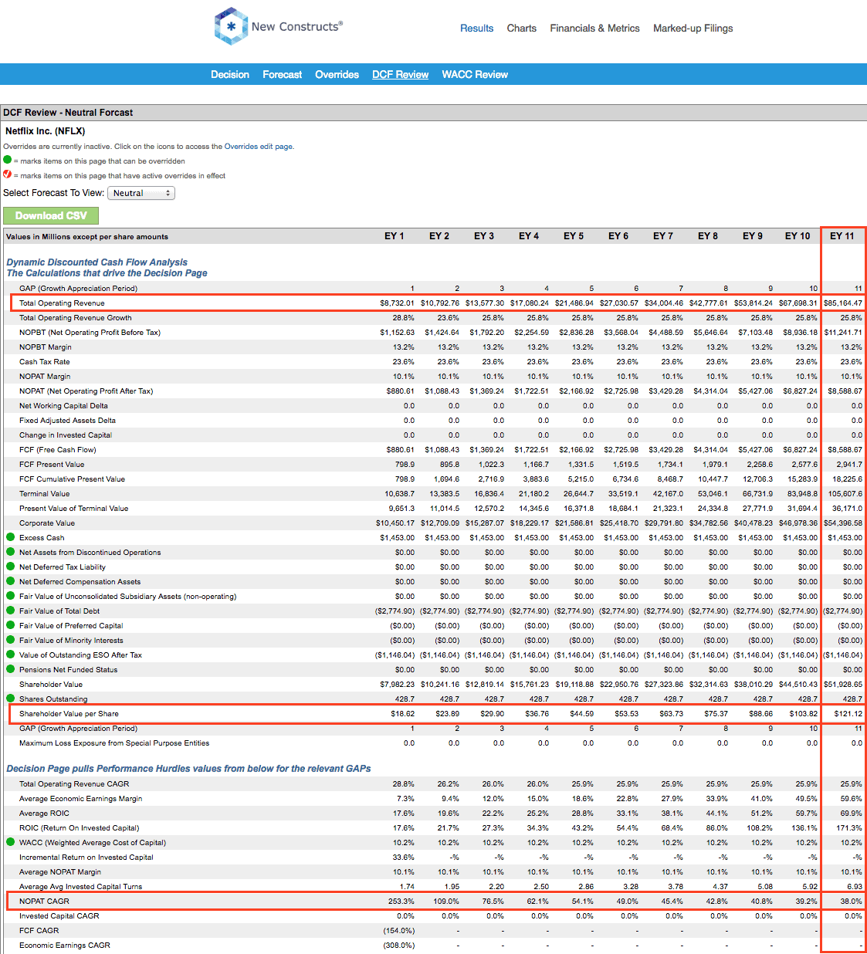Click the "$18.62" per-share value
Screen dimensions: 867x954
pyautogui.click(x=403, y=714)
